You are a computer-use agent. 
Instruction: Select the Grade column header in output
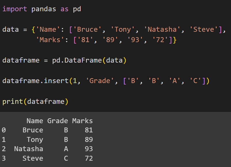[x=58, y=121]
